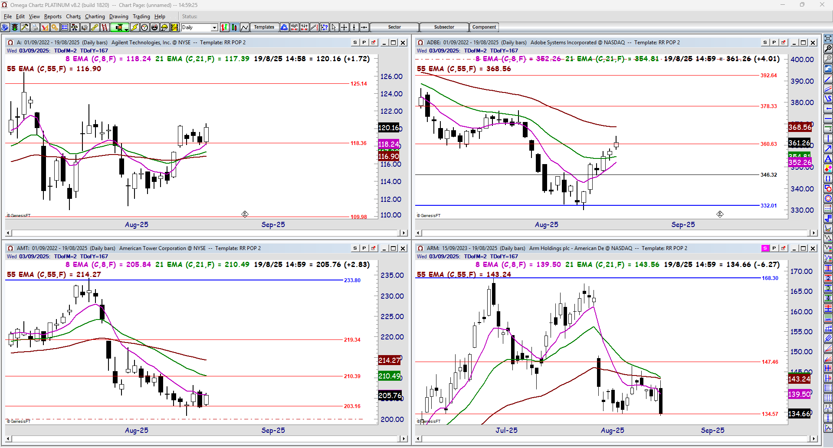Click the red ladder icon
833x448 pixels.
[105, 27]
